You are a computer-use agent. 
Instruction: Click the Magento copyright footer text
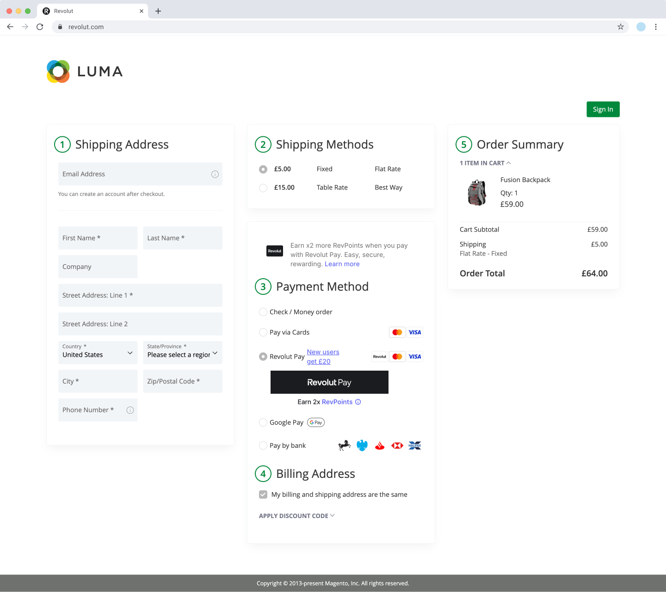[x=333, y=583]
